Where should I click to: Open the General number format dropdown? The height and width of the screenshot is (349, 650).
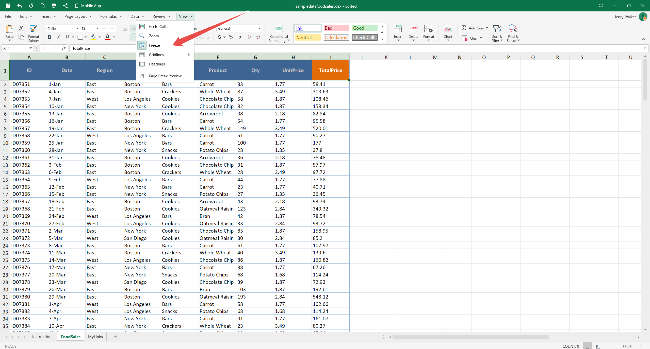point(259,28)
